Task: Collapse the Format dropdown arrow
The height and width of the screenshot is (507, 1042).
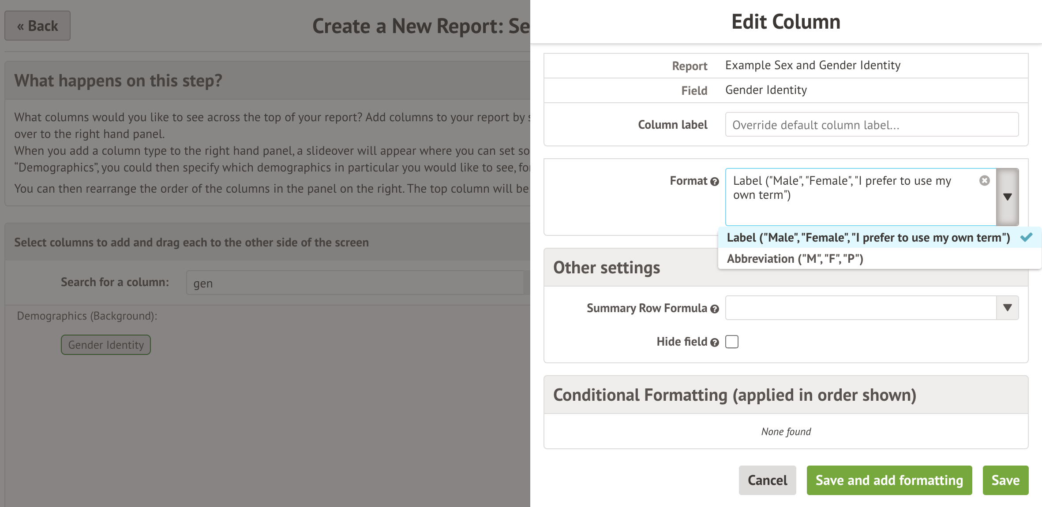Action: 1007,197
